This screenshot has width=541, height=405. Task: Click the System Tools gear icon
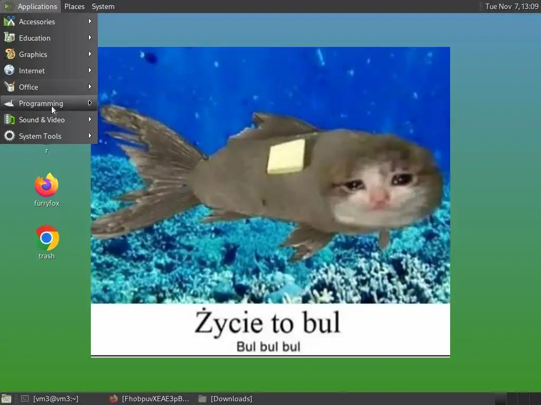point(10,136)
